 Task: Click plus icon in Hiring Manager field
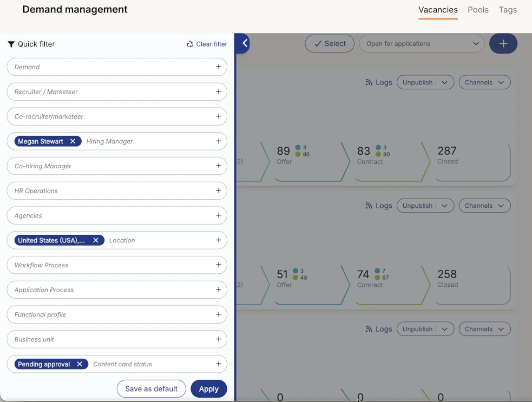click(x=219, y=141)
